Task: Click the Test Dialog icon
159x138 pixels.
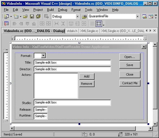Action: (7, 24)
